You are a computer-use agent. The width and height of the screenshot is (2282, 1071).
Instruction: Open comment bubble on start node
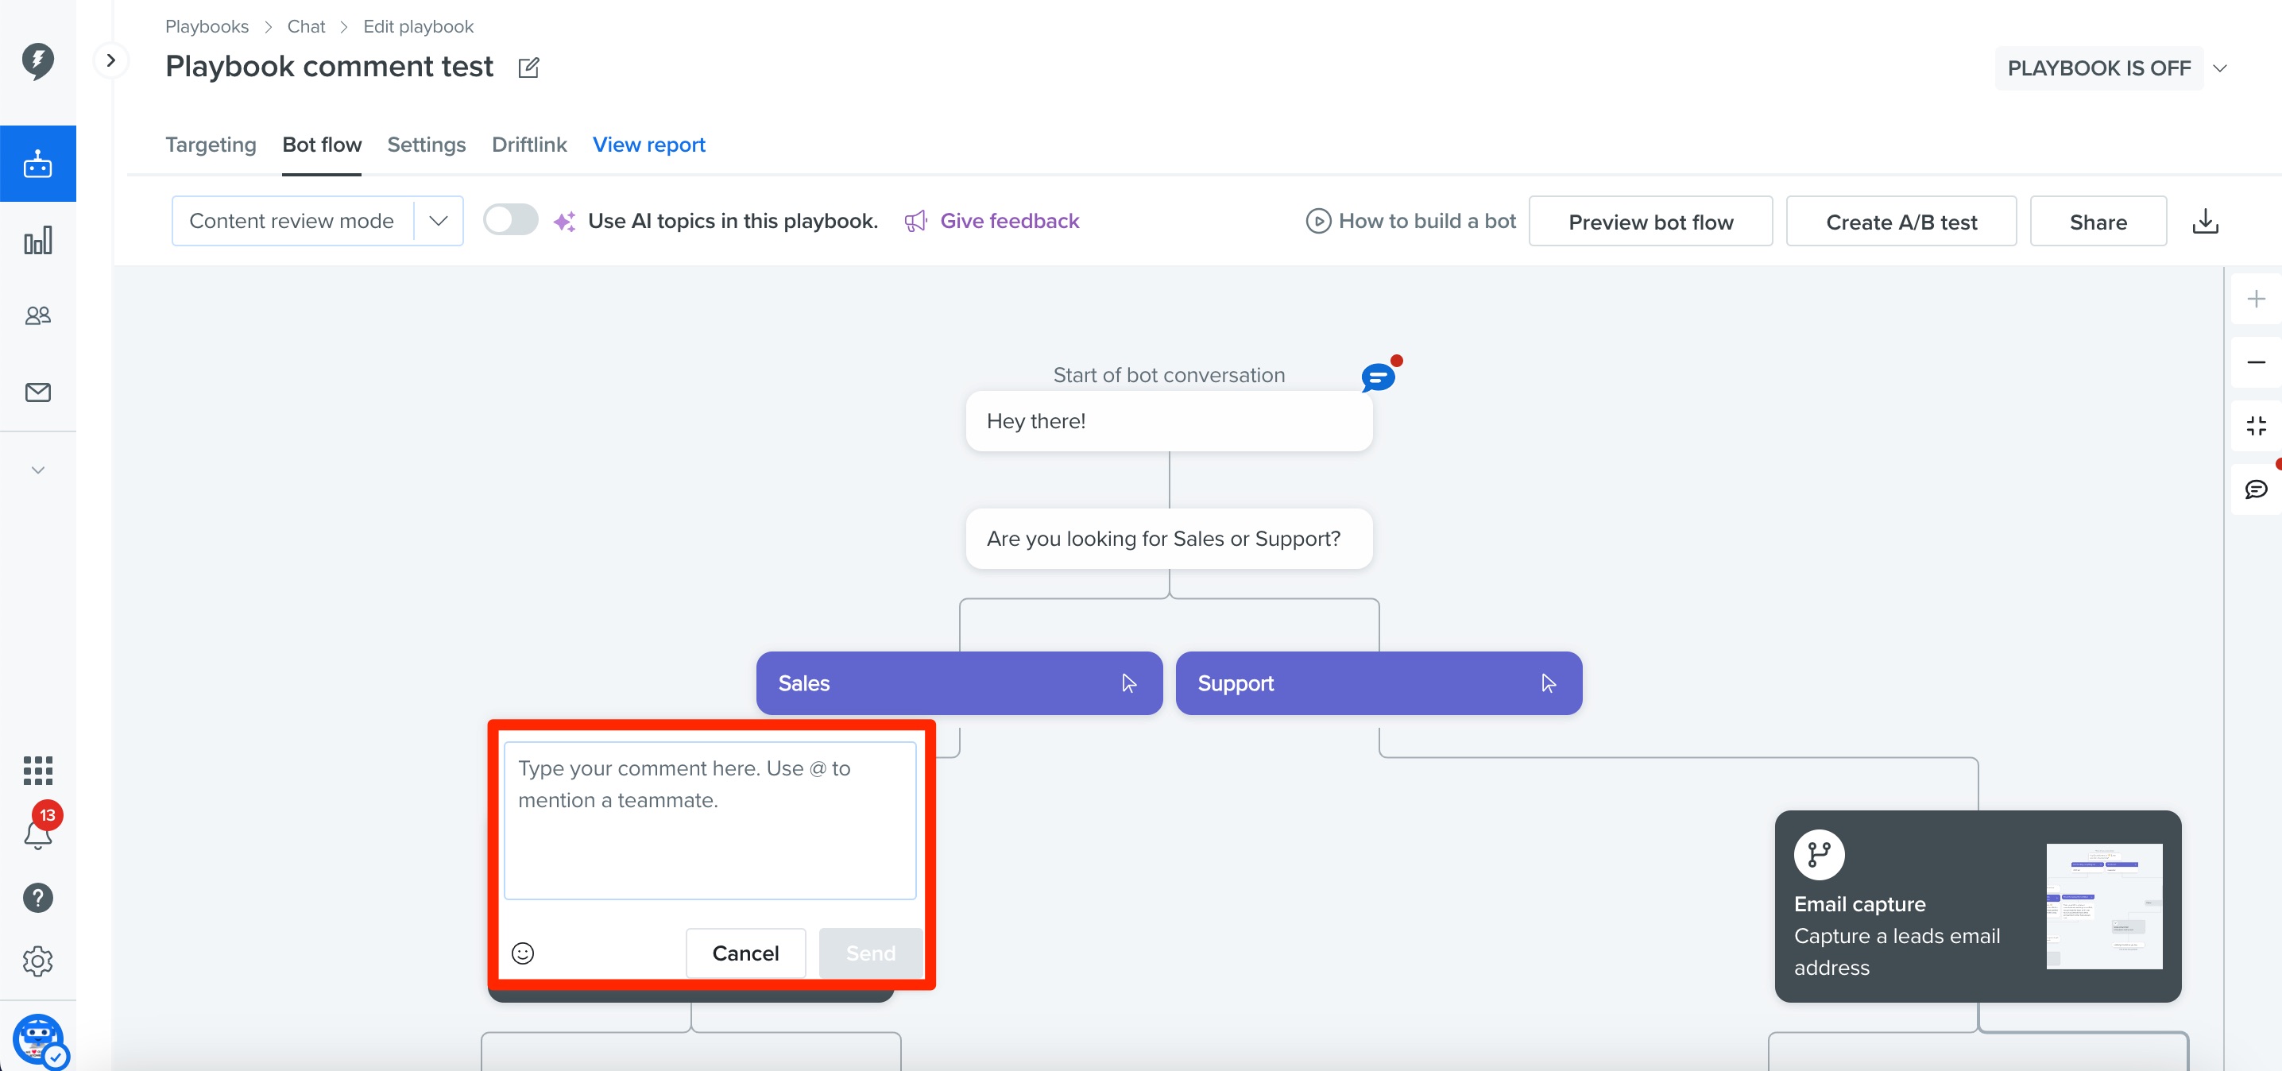pyautogui.click(x=1379, y=377)
